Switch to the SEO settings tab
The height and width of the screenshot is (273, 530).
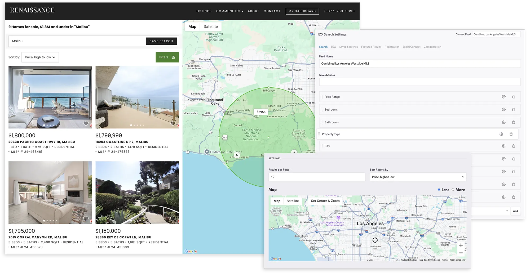click(333, 47)
